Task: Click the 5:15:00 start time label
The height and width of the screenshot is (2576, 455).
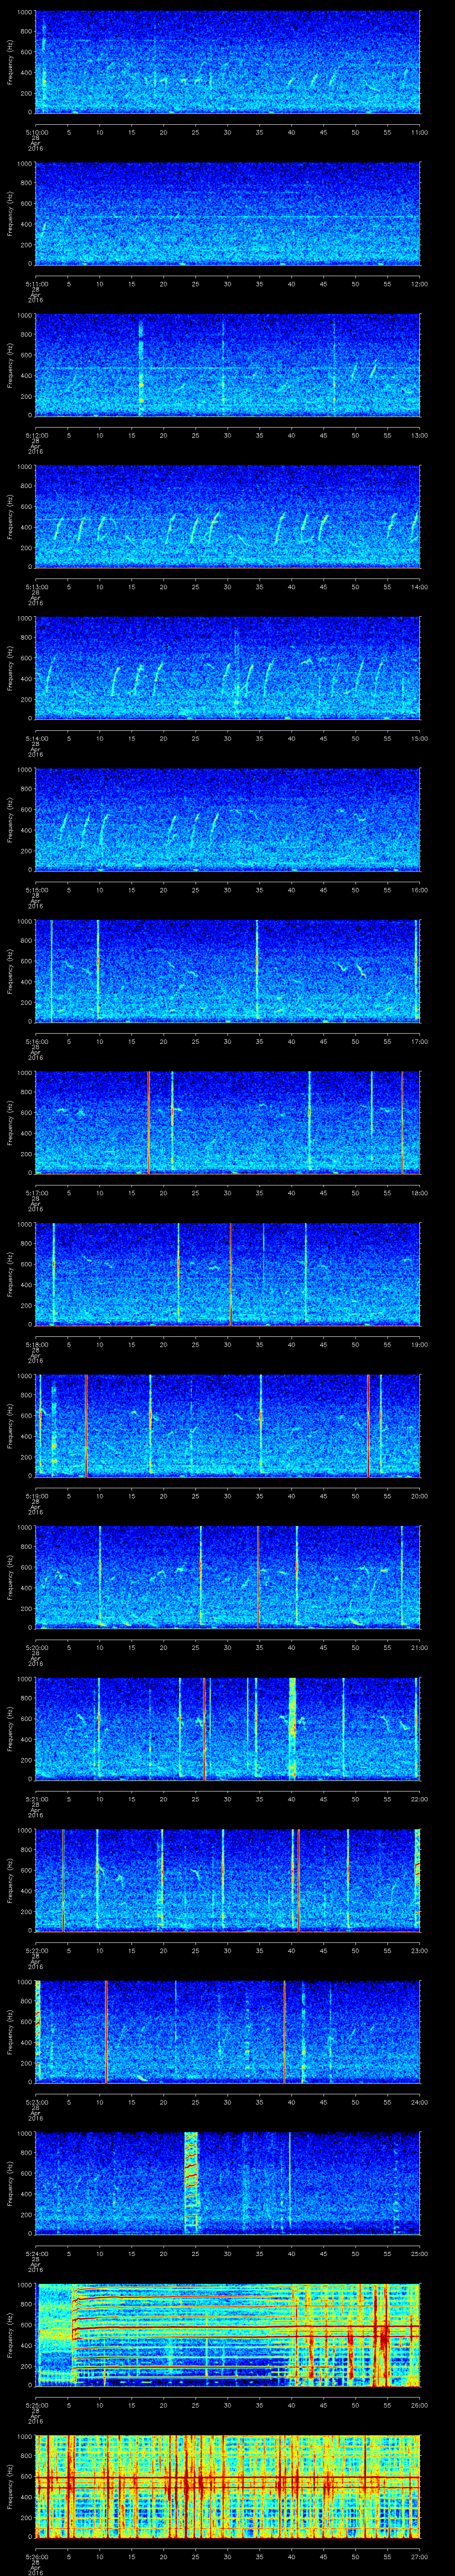Action: point(36,890)
